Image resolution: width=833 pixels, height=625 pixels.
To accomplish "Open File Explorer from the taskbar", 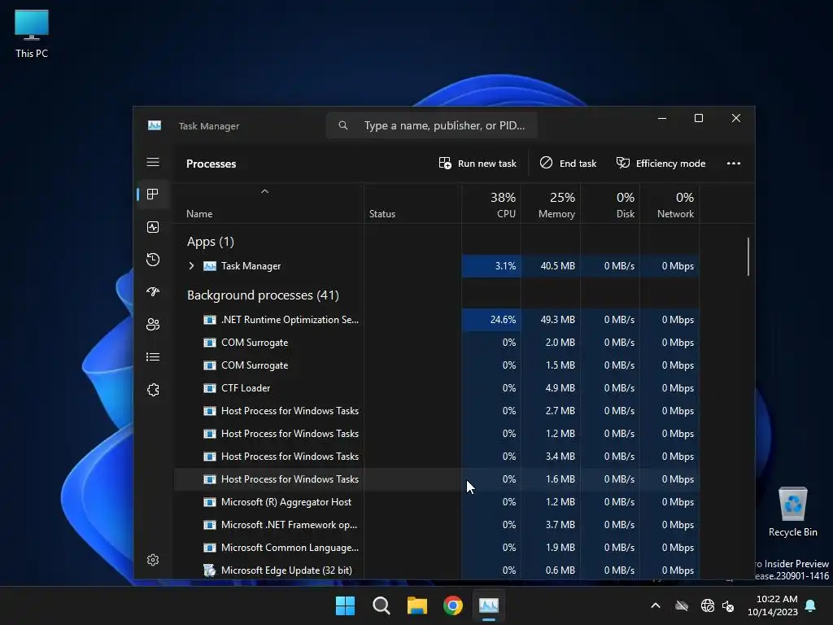I will [417, 605].
